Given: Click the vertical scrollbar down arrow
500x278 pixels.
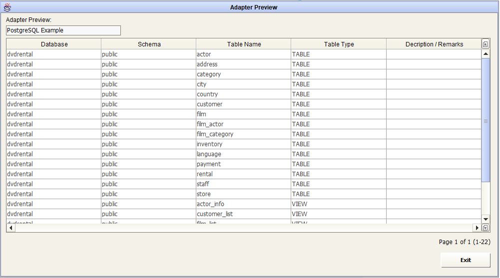Looking at the screenshot, I should click(486, 219).
